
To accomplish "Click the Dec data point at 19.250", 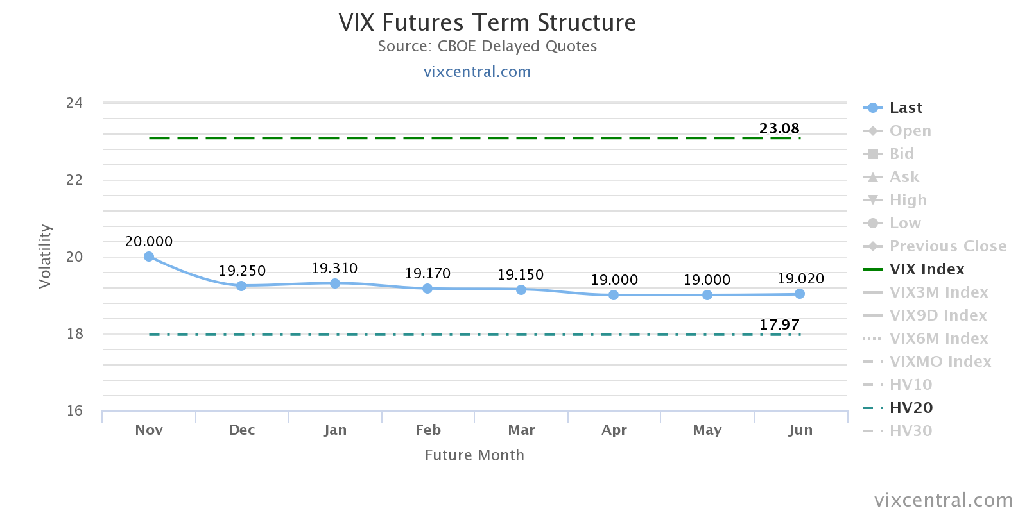I will (x=241, y=286).
